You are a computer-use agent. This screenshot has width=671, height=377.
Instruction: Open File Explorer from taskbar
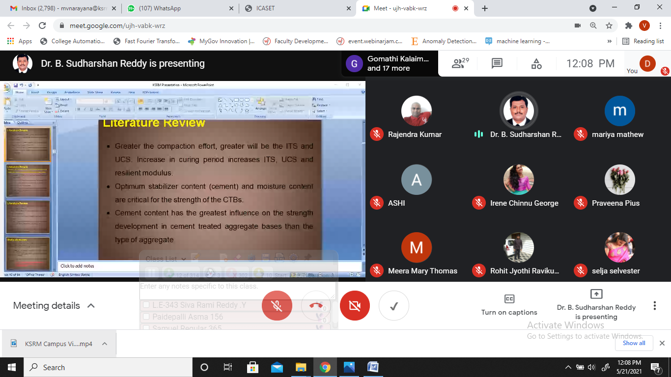(301, 367)
